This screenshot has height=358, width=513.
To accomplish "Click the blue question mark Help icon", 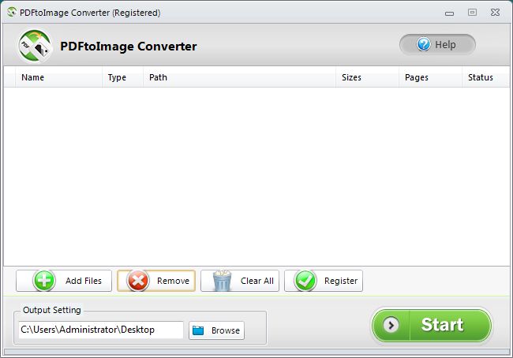I will [424, 44].
